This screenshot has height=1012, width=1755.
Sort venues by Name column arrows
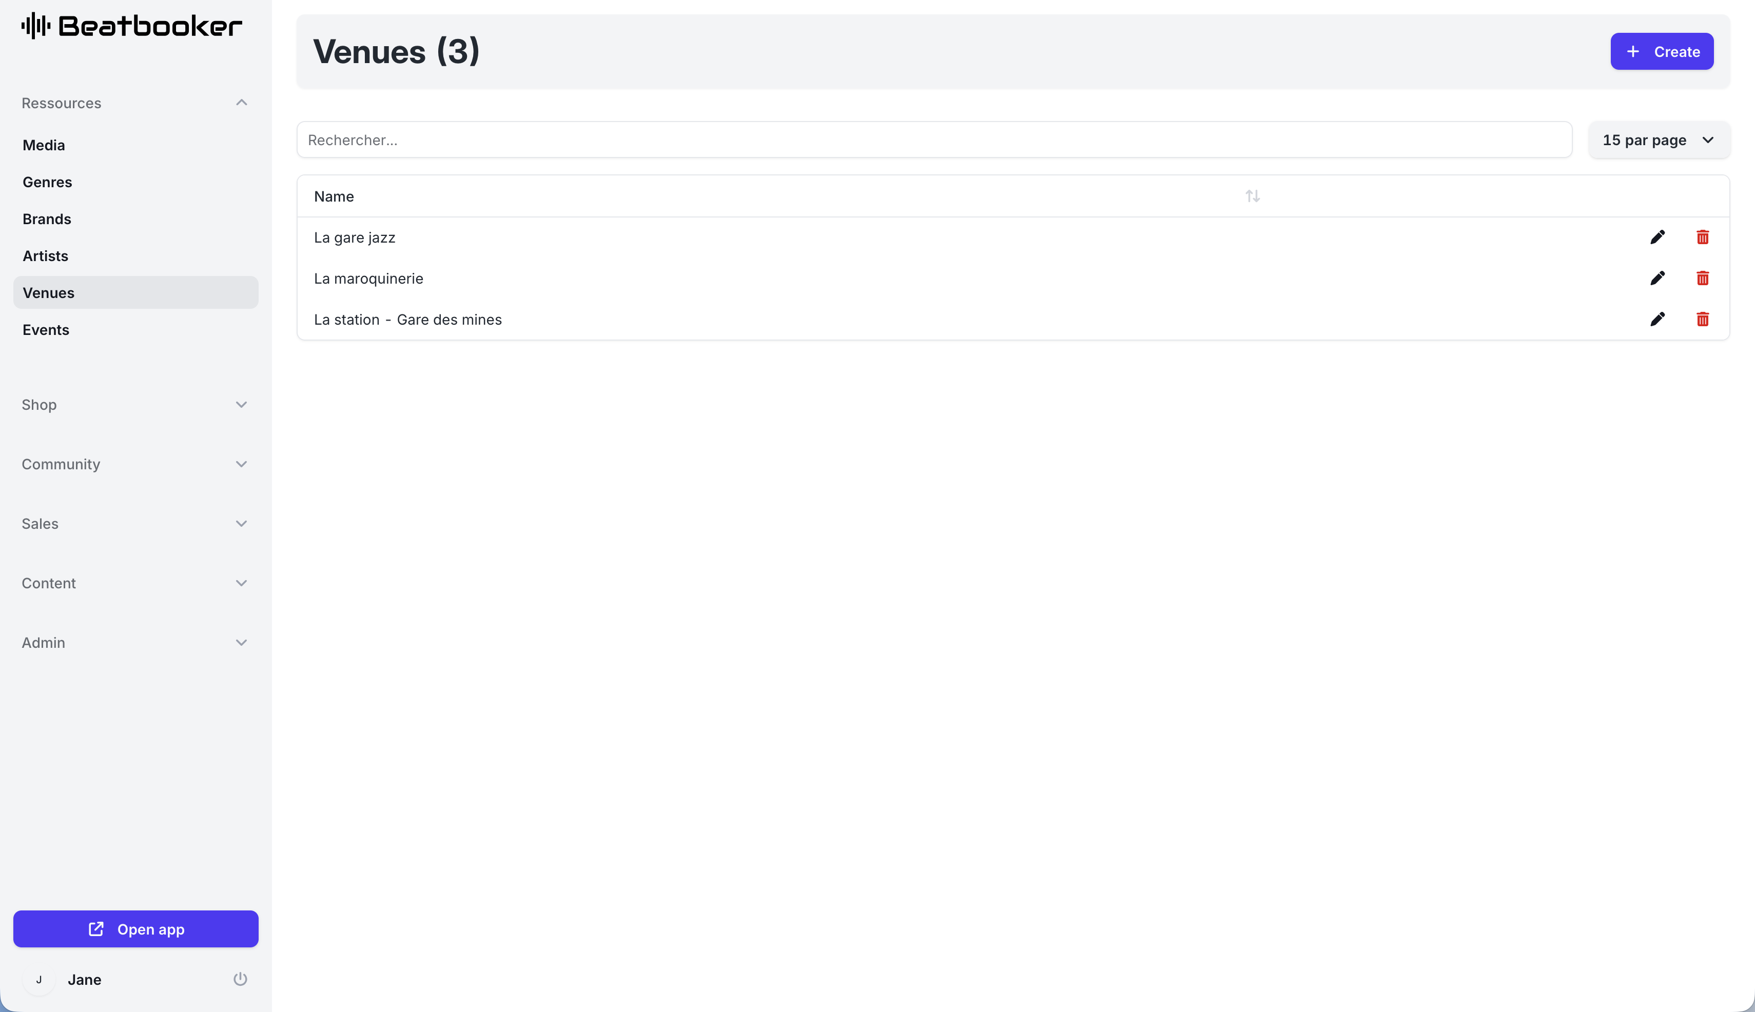coord(1252,196)
